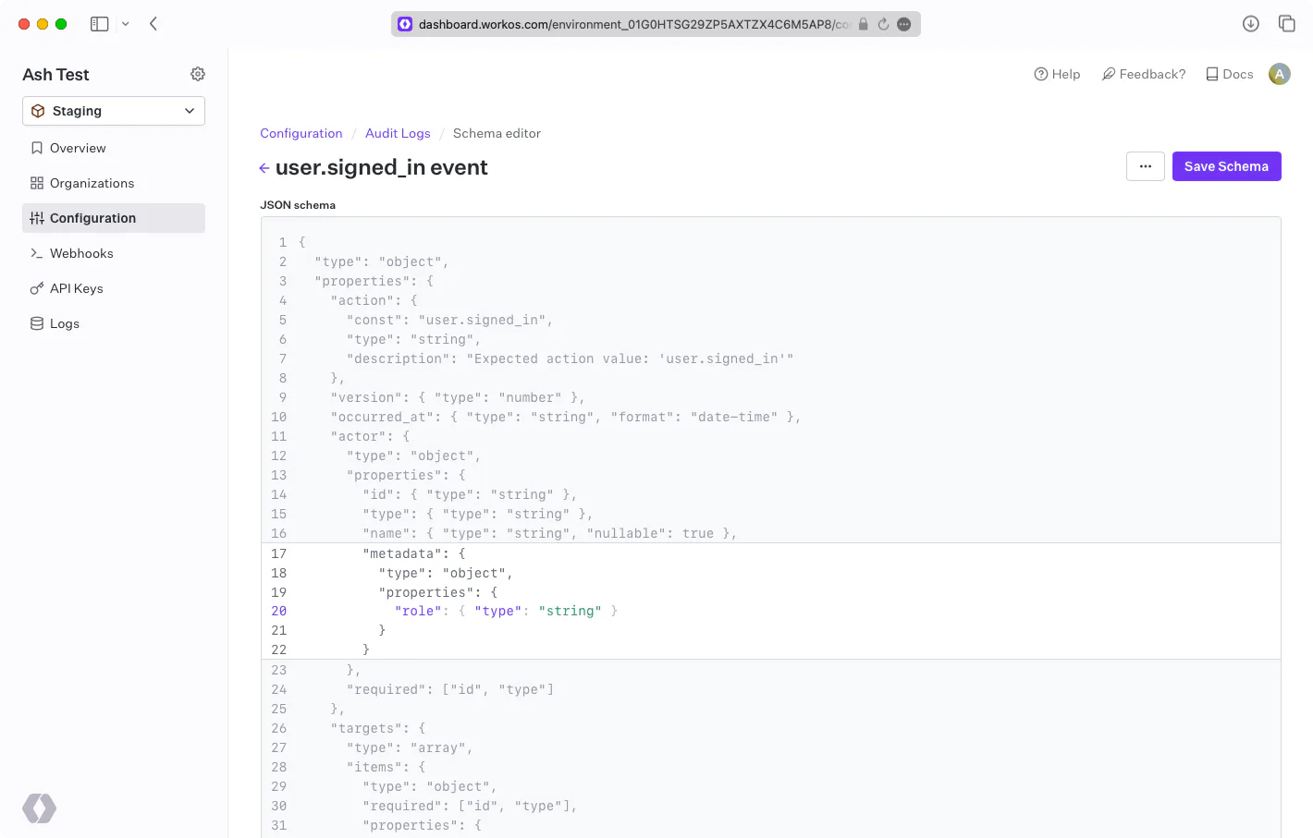Click the back arrow beside user.signed_in event
This screenshot has height=838, width=1313.
click(264, 168)
